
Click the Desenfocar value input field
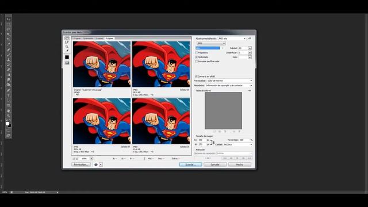[x=243, y=53]
